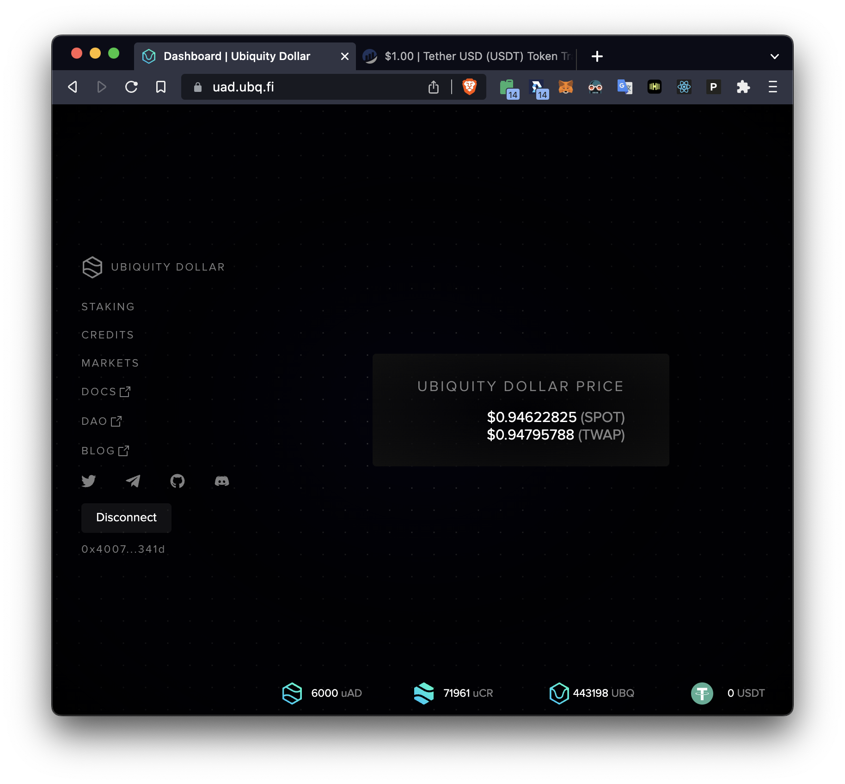The width and height of the screenshot is (845, 784).
Task: Click the Disconnect wallet button
Action: coord(126,518)
